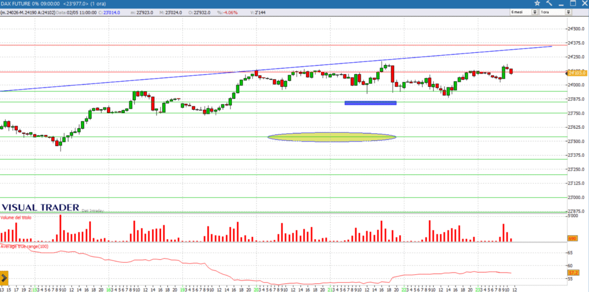Click the orange 690 volume value tag
Image resolution: width=589 pixels, height=292 pixels.
click(572, 239)
